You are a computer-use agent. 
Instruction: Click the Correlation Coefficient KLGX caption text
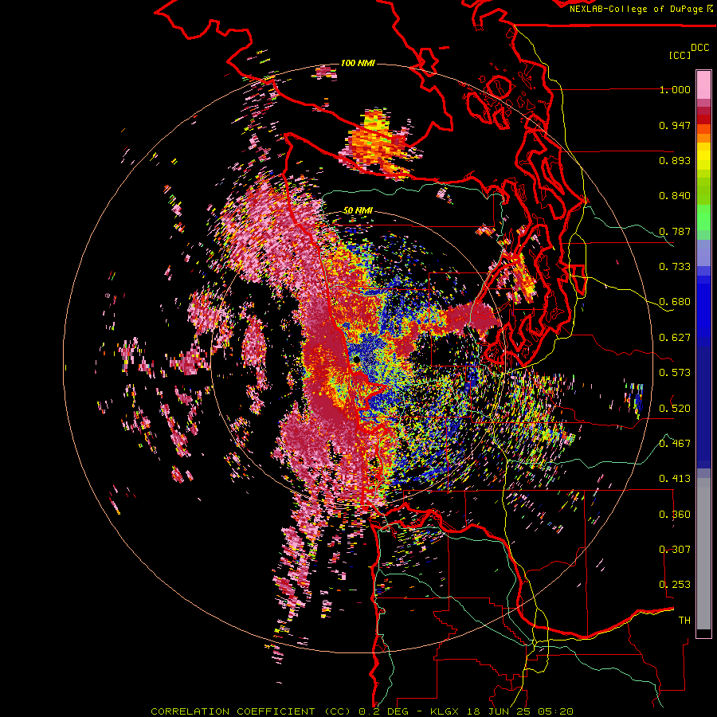pos(362,711)
